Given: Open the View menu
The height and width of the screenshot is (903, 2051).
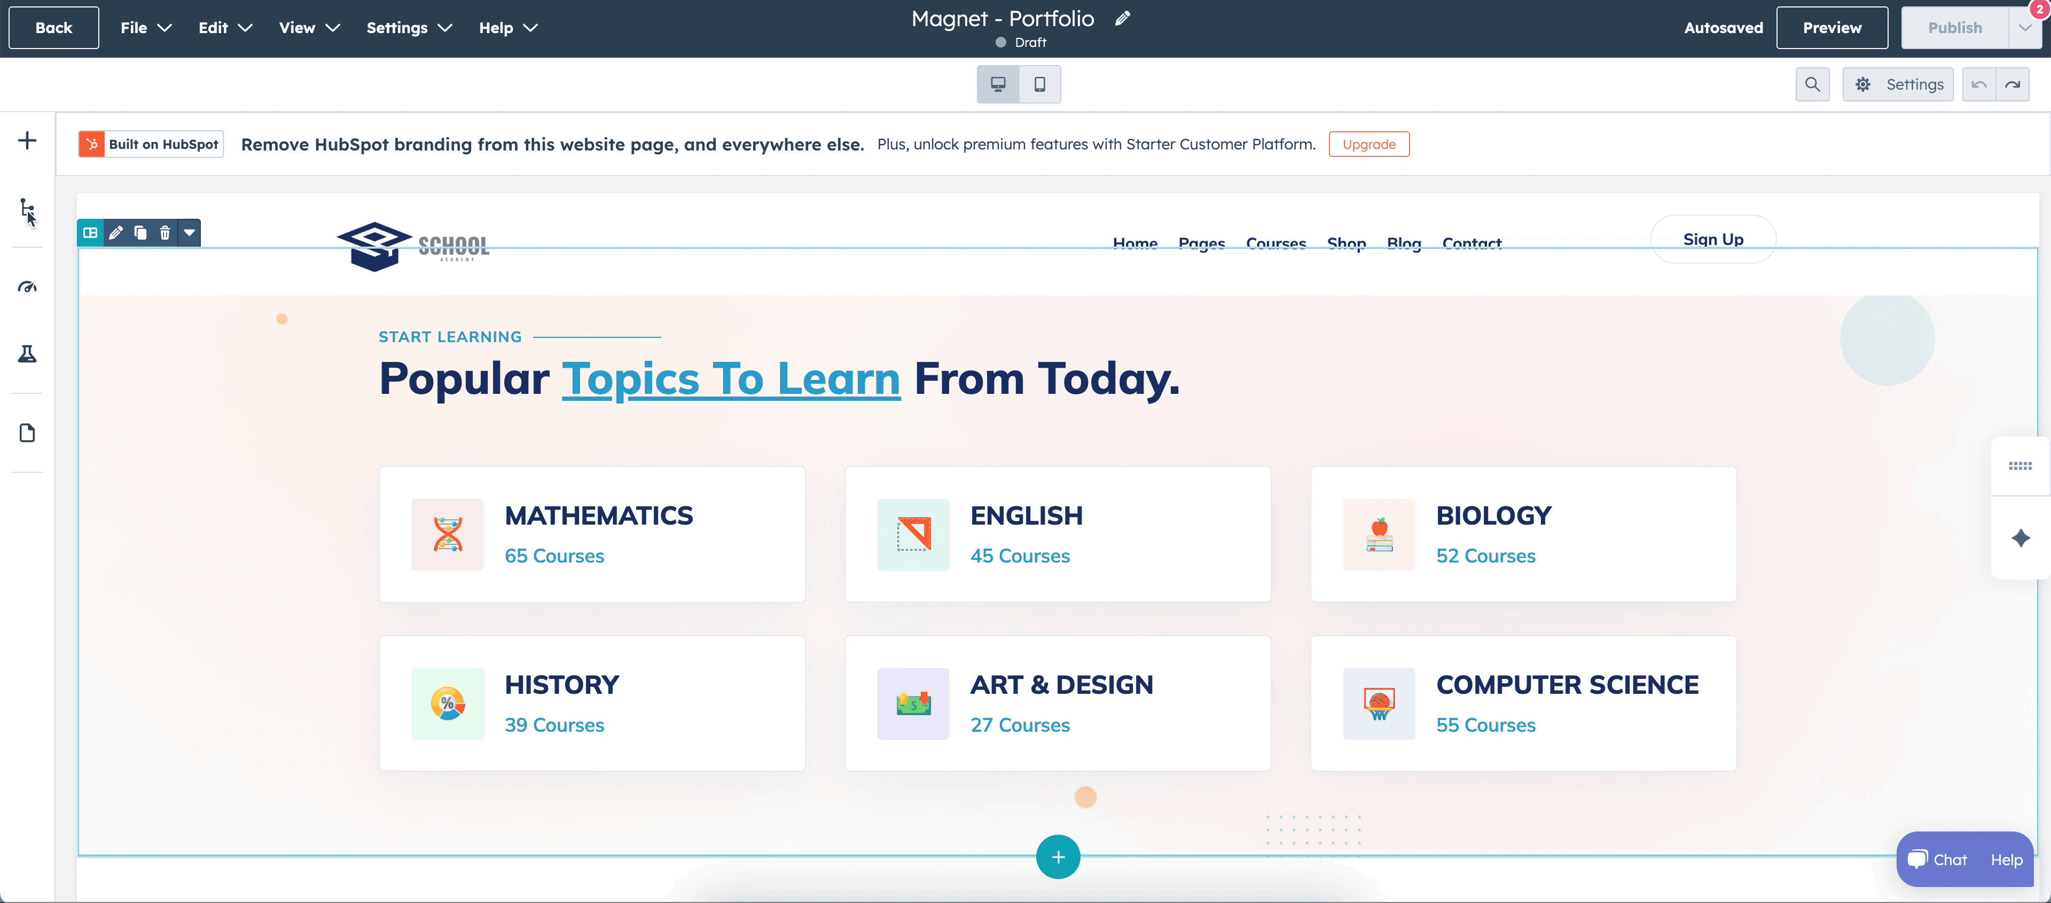Looking at the screenshot, I should 309,28.
